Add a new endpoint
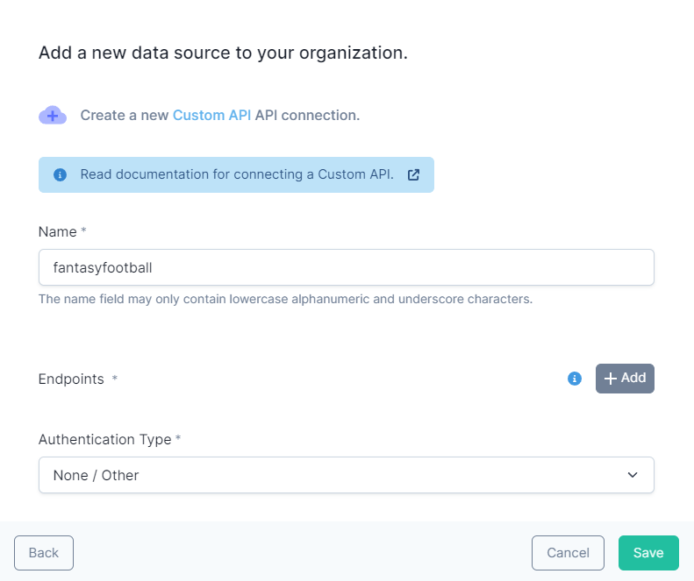The image size is (694, 581). pos(625,379)
